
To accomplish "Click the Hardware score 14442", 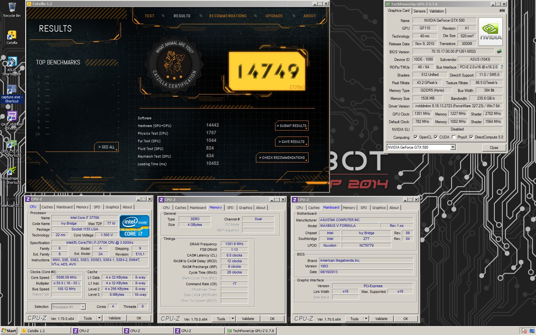I will click(x=212, y=125).
